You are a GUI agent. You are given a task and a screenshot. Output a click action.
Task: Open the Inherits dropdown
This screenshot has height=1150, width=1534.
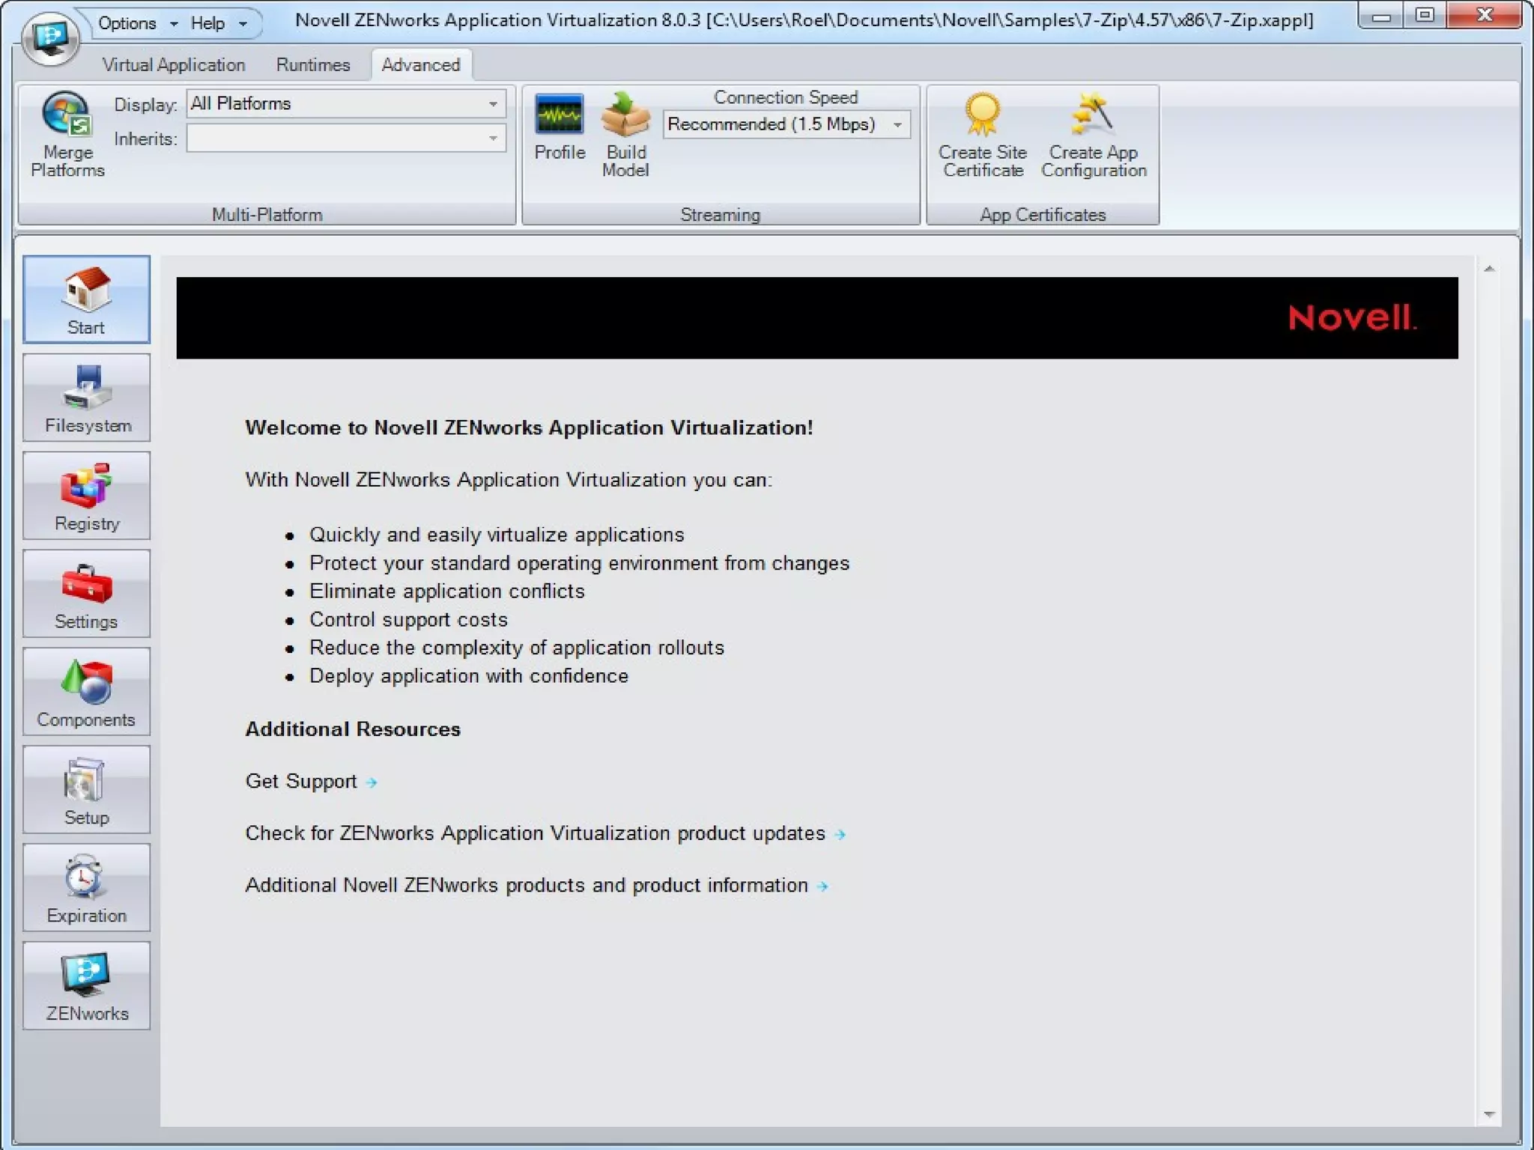coord(346,138)
